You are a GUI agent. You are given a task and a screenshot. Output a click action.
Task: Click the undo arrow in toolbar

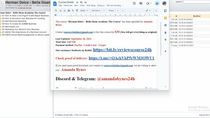coord(60,10)
